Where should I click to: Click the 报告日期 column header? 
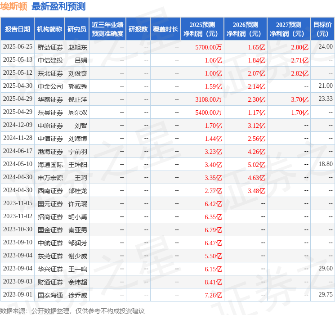(17, 29)
